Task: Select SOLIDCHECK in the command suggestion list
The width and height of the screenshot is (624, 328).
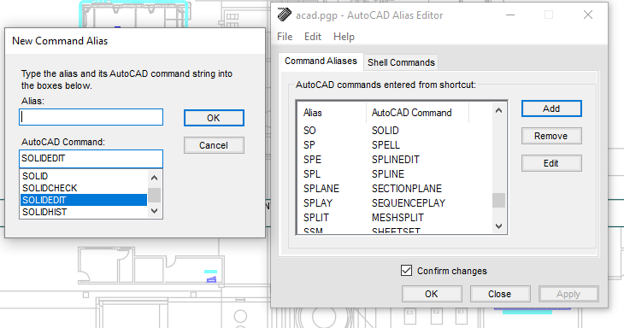Action: [x=84, y=188]
